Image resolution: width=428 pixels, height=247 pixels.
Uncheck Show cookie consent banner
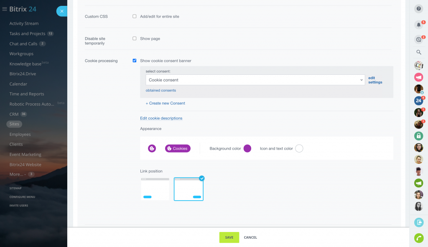click(x=135, y=61)
